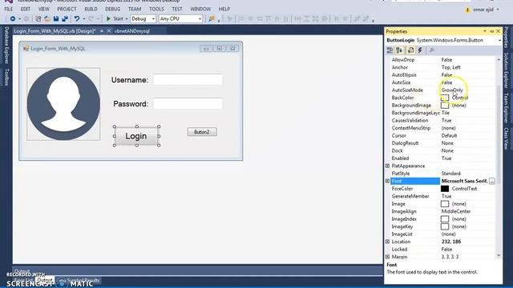Open the Start button dropdown arrow
The height and width of the screenshot is (288, 513).
(x=127, y=19)
